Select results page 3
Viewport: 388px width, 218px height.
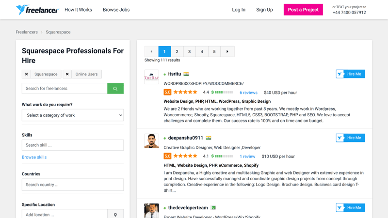pyautogui.click(x=189, y=51)
